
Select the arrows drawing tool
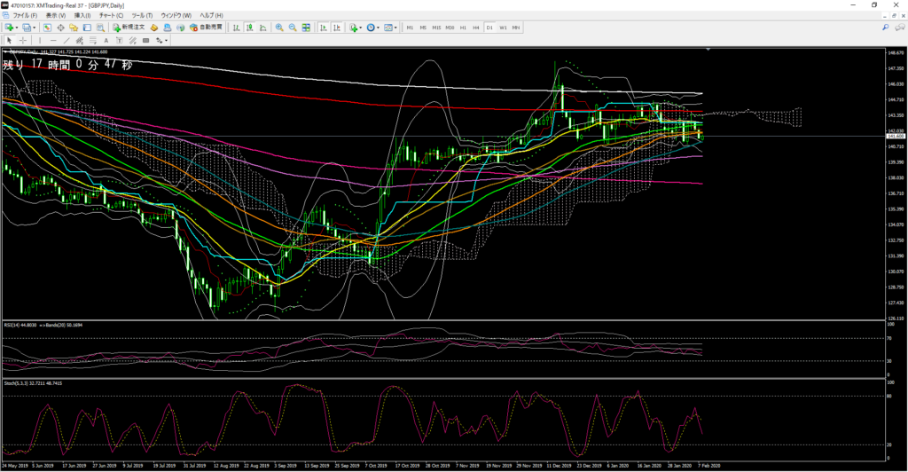pyautogui.click(x=160, y=41)
